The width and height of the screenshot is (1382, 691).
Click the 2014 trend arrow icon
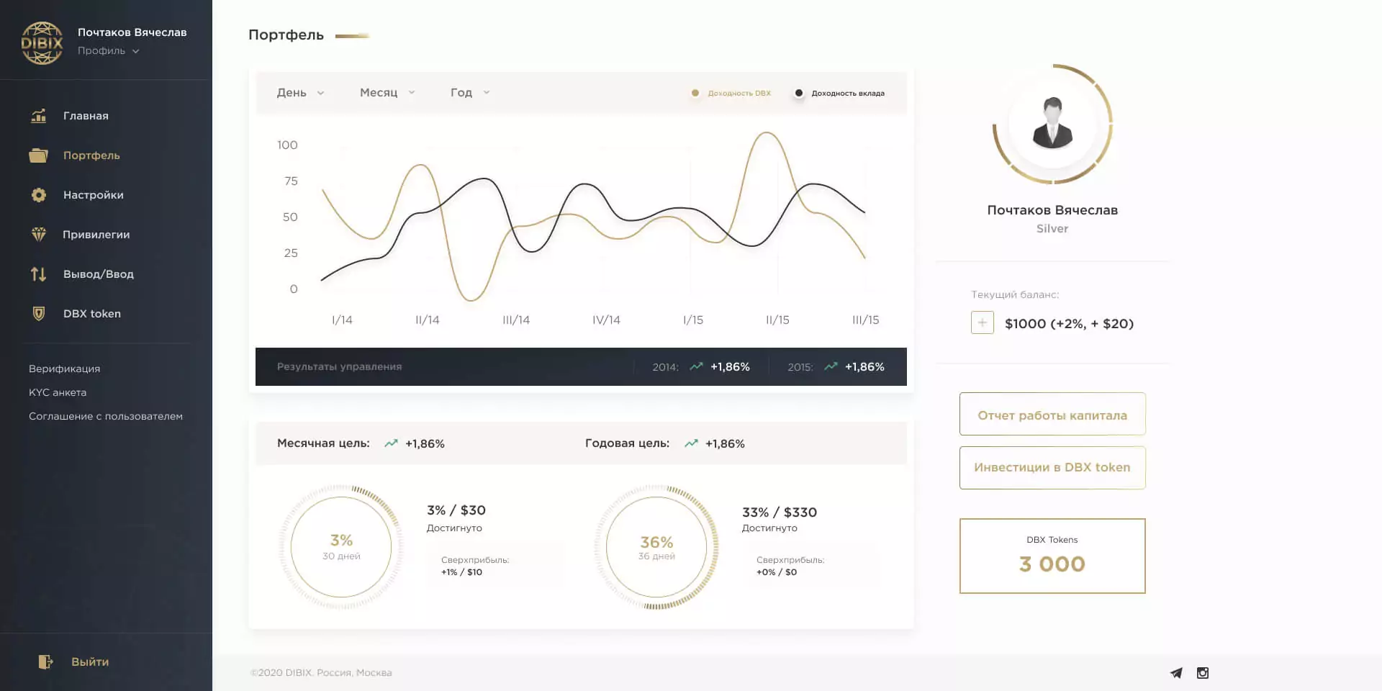696,366
